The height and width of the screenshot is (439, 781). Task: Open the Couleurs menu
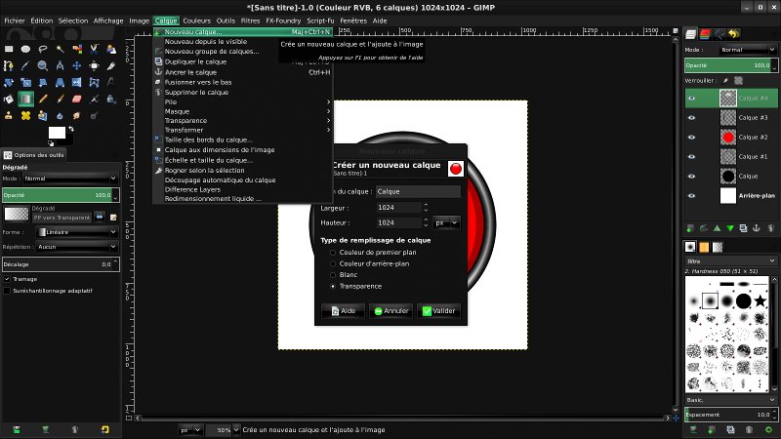(197, 20)
